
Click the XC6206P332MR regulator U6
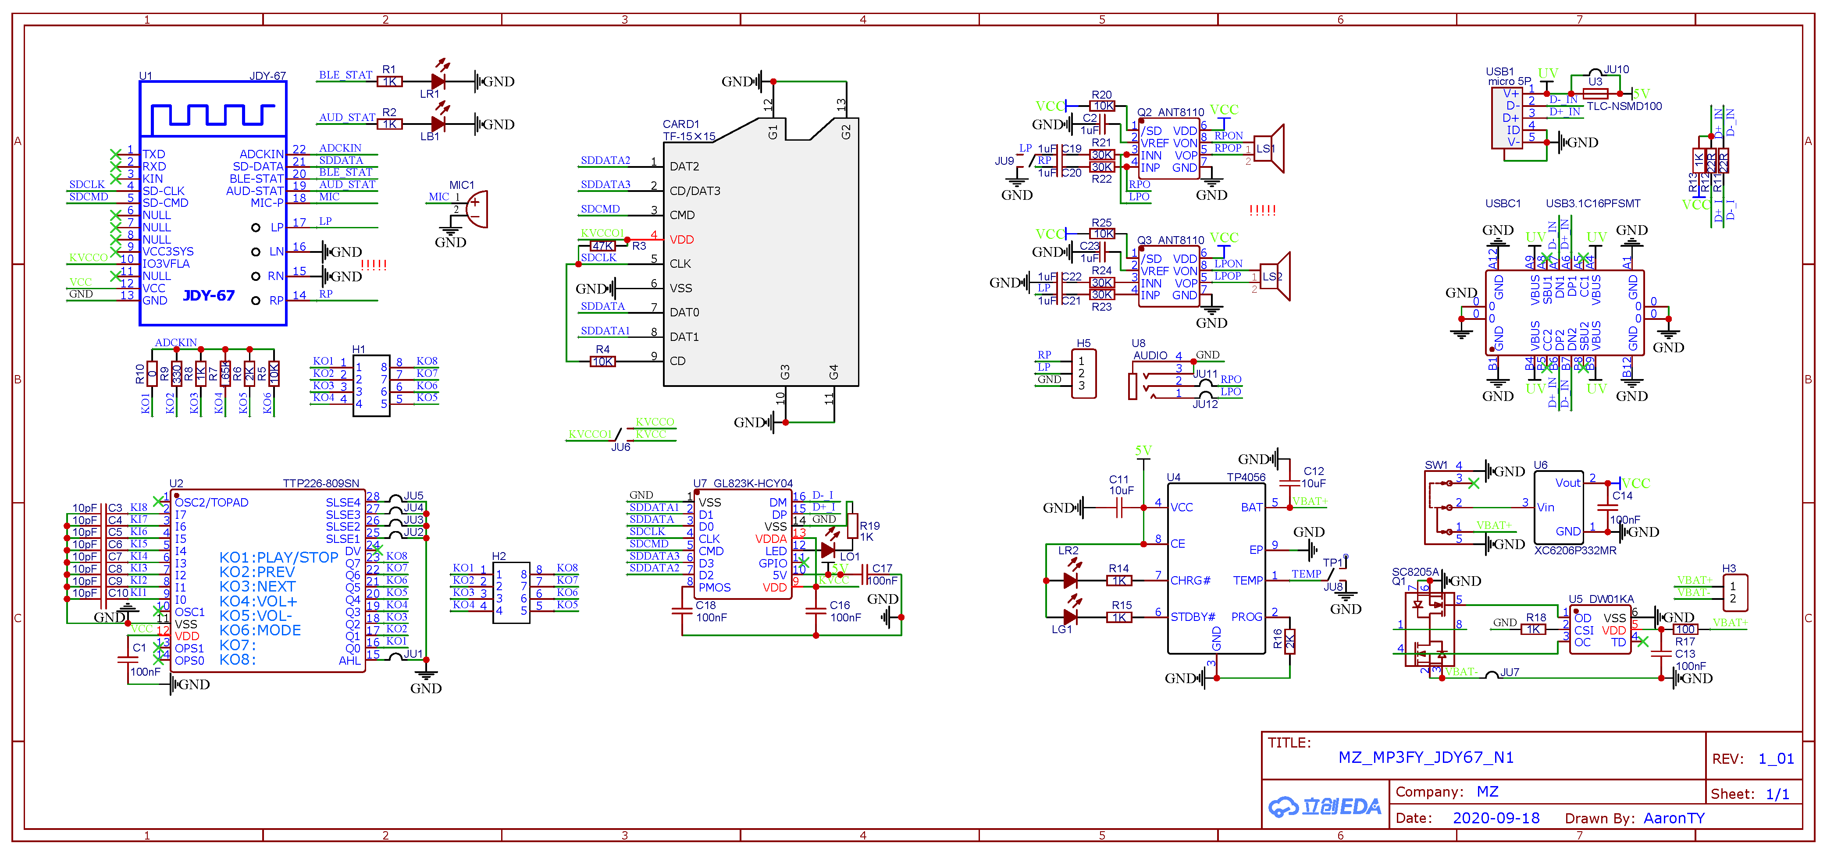tap(1558, 507)
